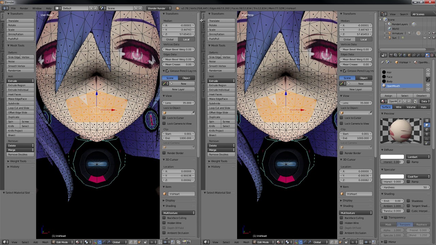Open Object properties tab icon
The height and width of the screenshot is (245, 436).
[x=409, y=55]
